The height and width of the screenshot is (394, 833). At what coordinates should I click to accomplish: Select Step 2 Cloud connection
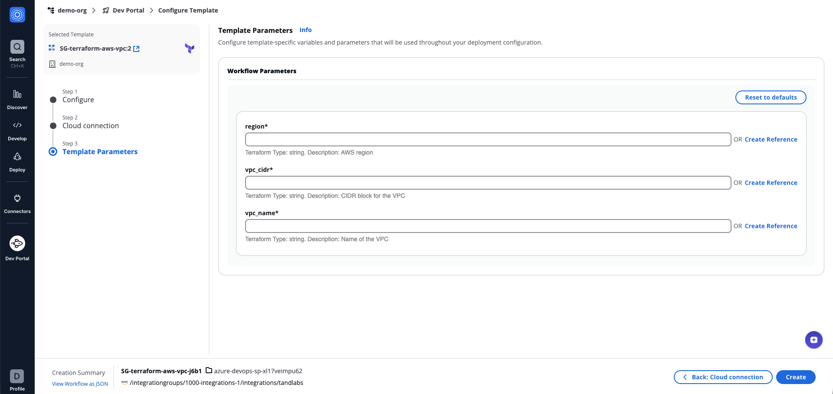(x=53, y=126)
